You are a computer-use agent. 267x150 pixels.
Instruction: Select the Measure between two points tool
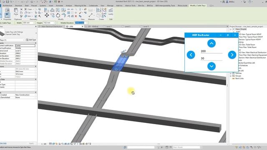91,15
